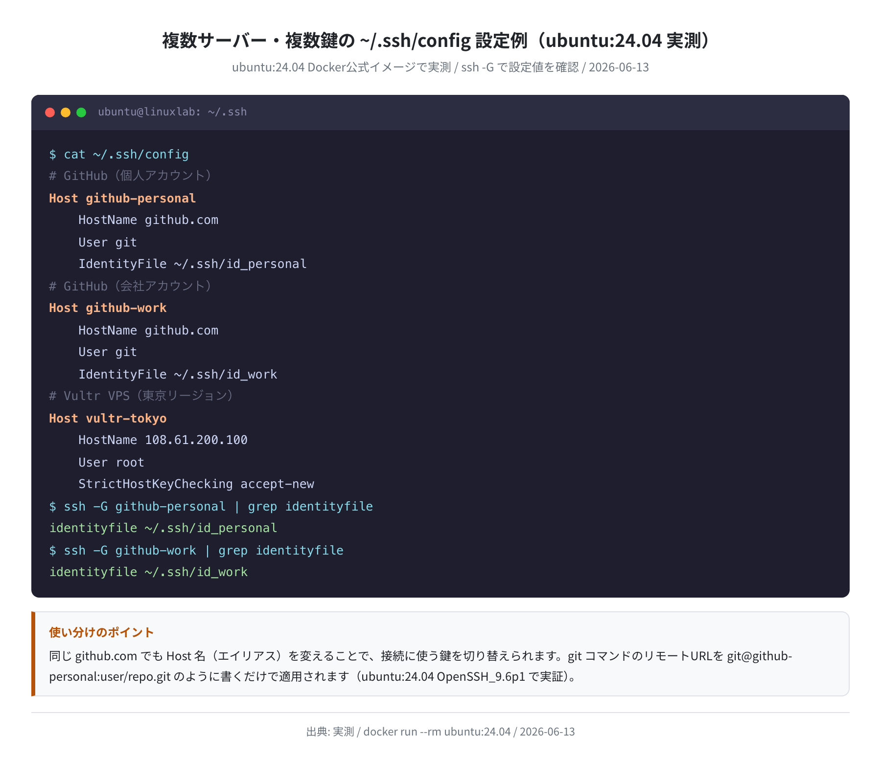The image size is (881, 759).
Task: Click output 'identityfile ~/.ssh/id_personal'
Action: click(x=163, y=528)
